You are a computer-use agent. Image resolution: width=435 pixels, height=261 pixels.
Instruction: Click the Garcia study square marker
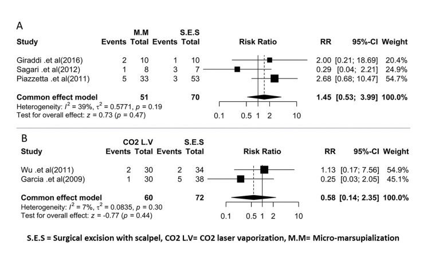[x=240, y=179]
